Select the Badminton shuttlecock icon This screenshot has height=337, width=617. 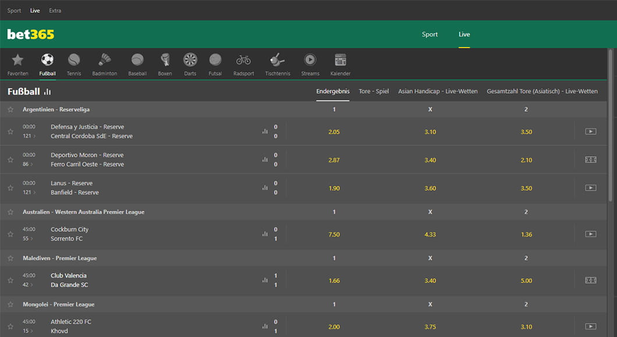pos(105,60)
